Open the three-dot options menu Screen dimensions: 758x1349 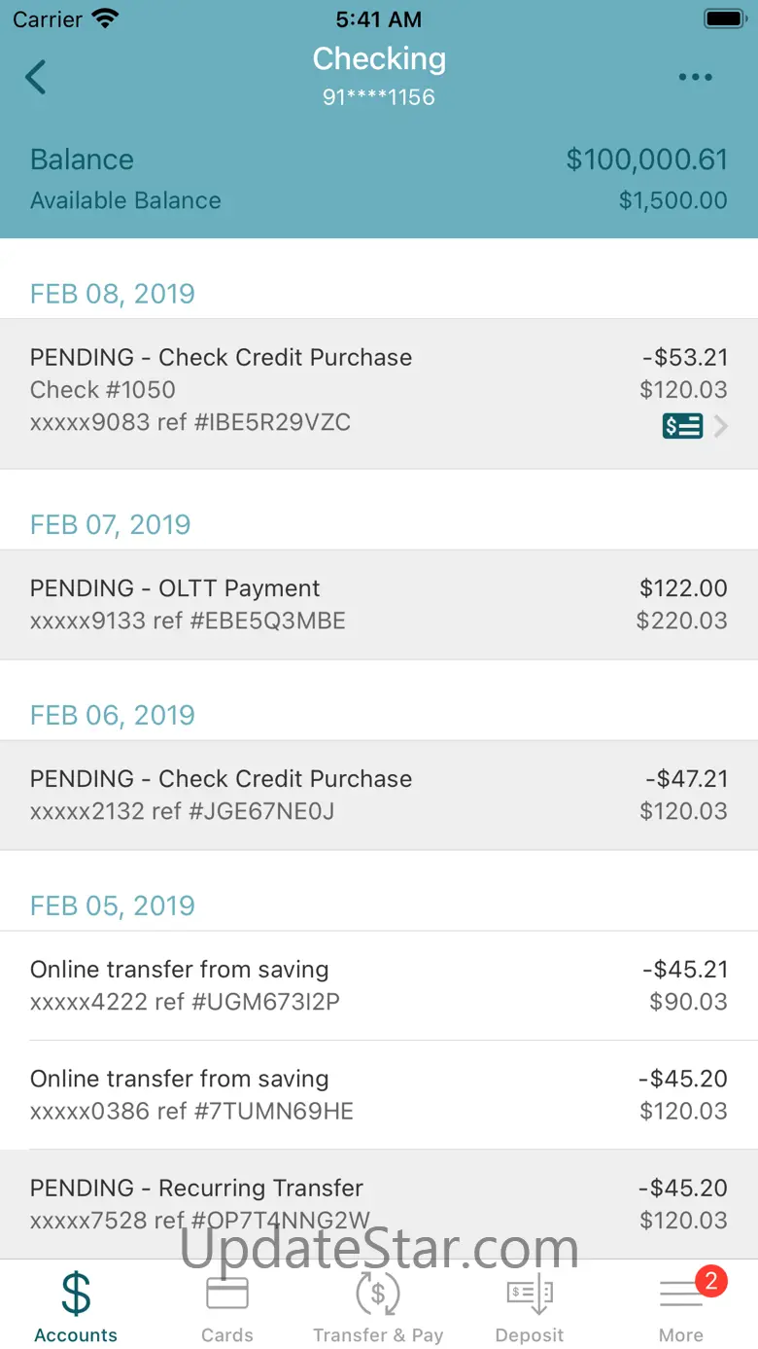point(696,78)
